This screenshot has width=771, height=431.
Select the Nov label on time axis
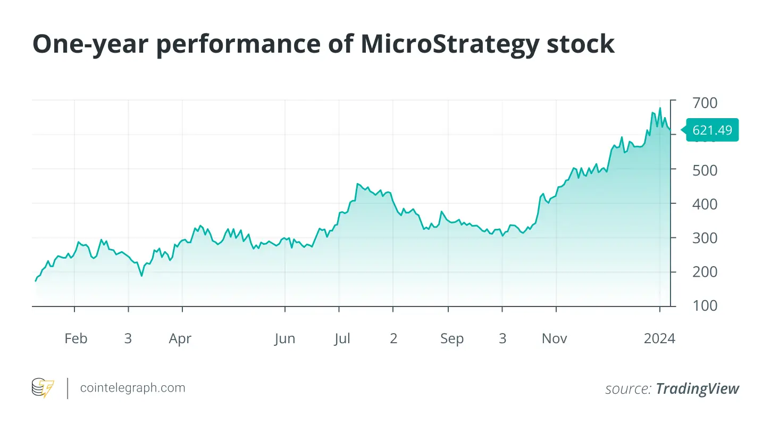tap(555, 338)
